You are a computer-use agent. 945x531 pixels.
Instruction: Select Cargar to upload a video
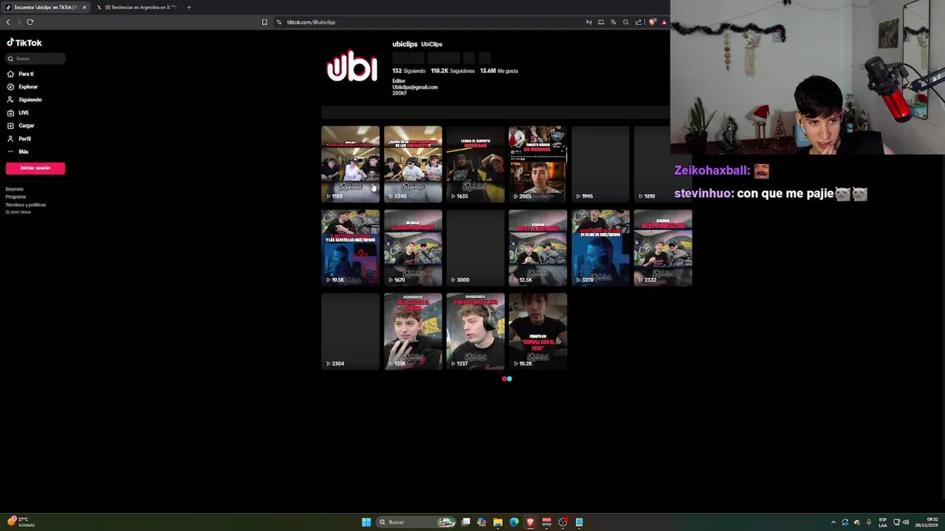[x=21, y=125]
